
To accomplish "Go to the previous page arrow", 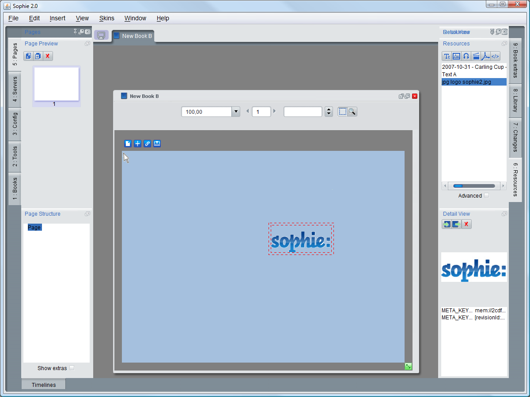I will point(248,111).
